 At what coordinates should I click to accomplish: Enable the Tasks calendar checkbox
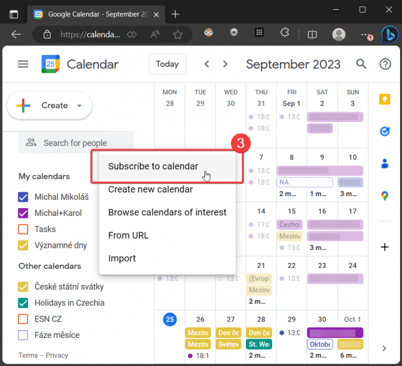23,229
